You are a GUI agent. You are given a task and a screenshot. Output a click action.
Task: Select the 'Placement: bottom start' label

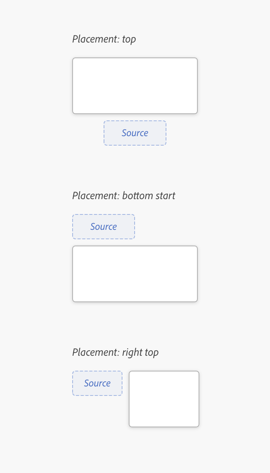tap(124, 196)
